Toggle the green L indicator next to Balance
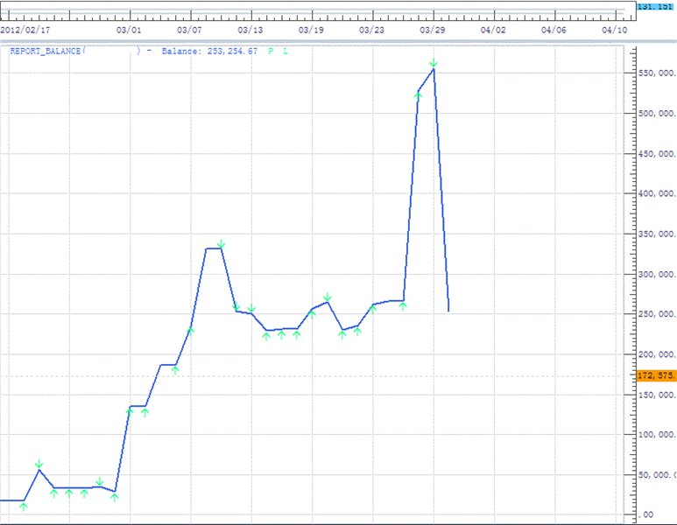Screen dimensions: 677x525 click(x=285, y=52)
